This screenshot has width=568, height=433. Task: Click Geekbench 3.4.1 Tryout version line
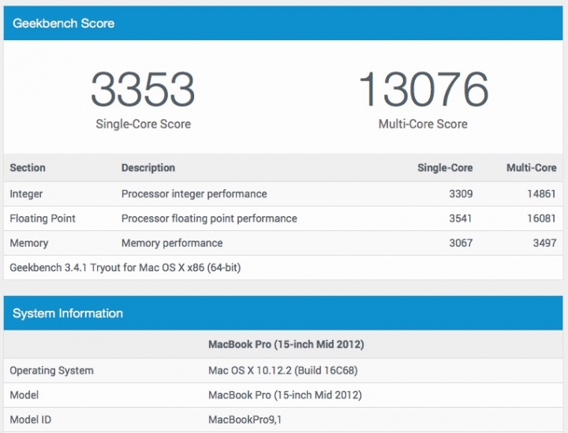coord(125,267)
